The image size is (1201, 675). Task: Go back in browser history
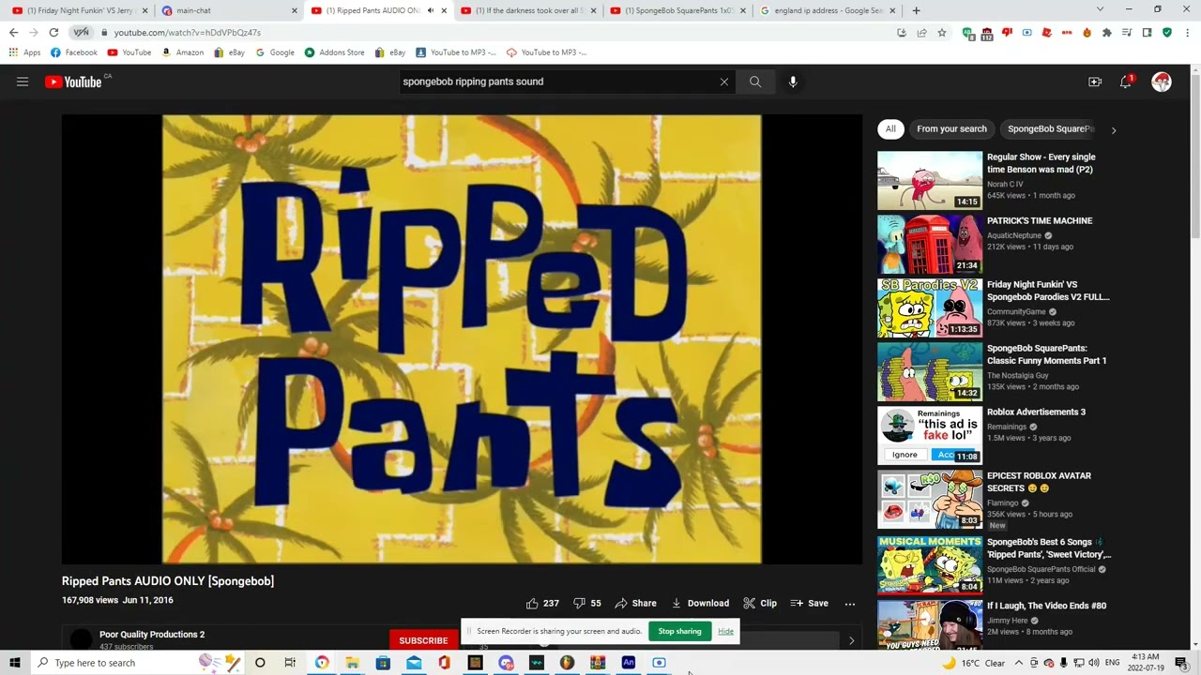(13, 32)
